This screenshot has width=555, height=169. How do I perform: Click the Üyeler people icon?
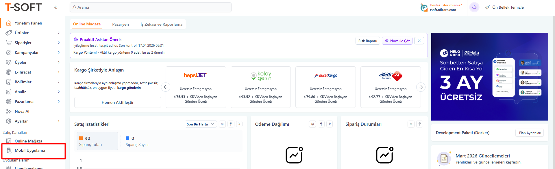[x=9, y=62]
